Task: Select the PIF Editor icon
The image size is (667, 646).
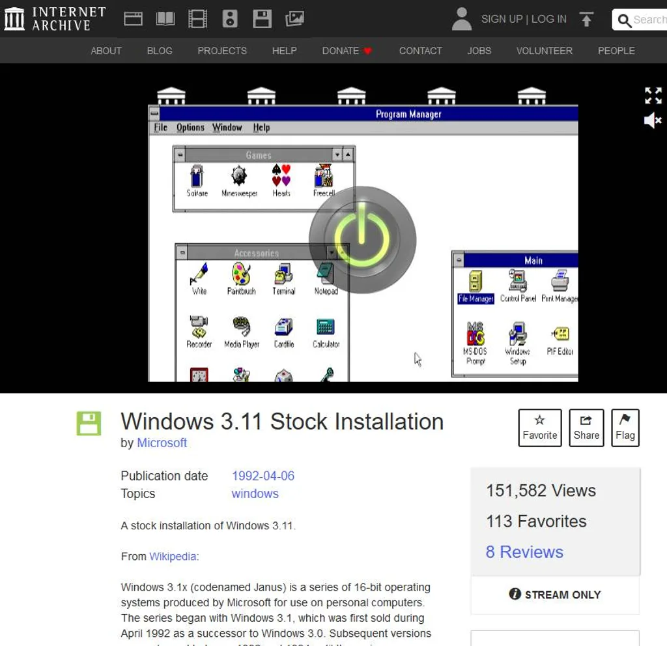Action: pos(560,341)
